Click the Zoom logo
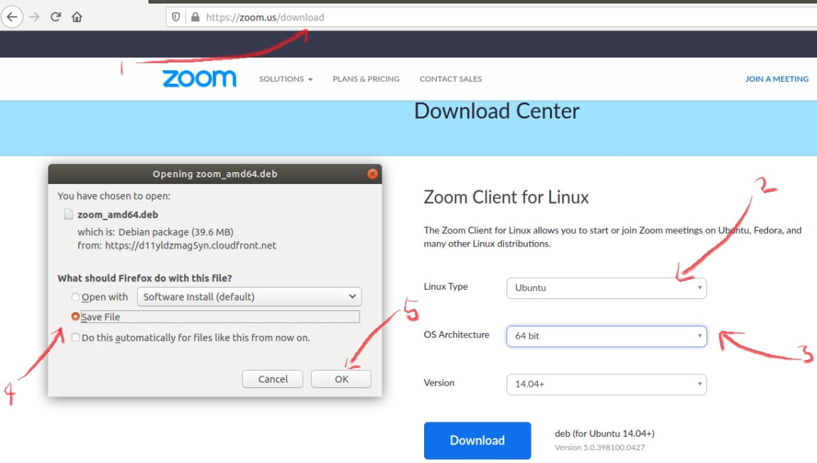 [x=199, y=78]
